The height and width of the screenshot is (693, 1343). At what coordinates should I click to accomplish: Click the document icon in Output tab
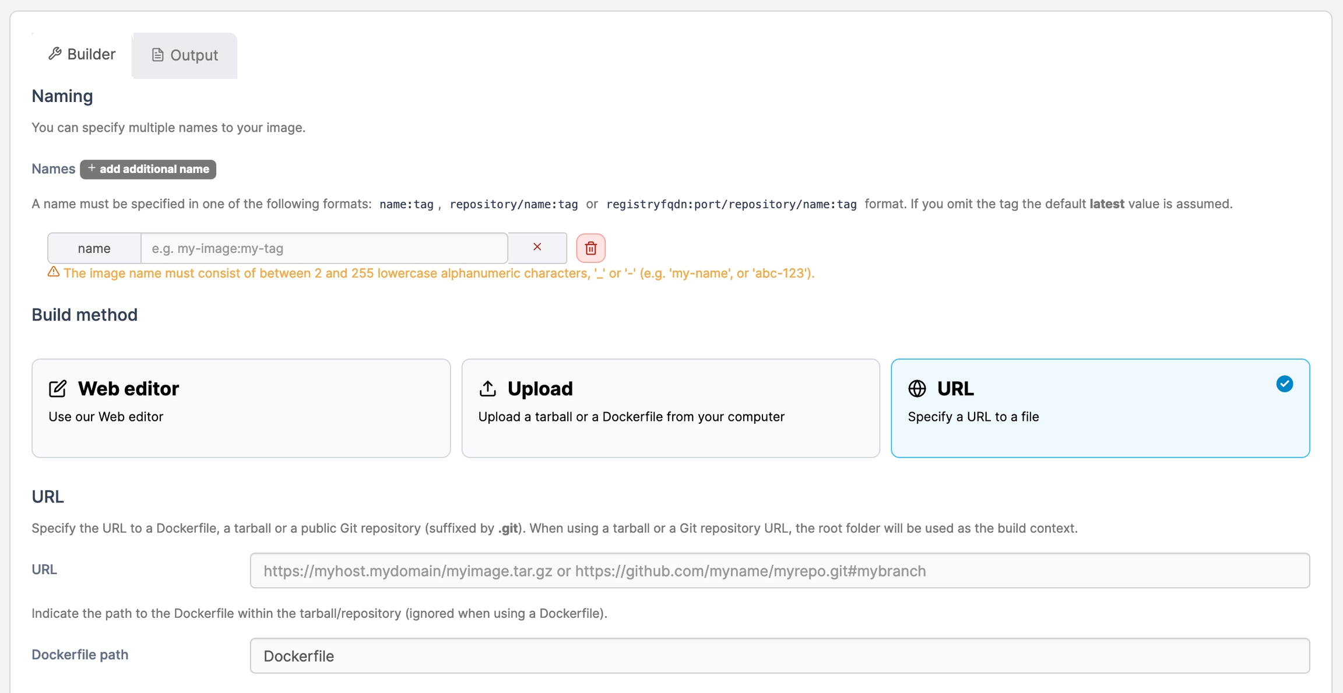tap(157, 55)
